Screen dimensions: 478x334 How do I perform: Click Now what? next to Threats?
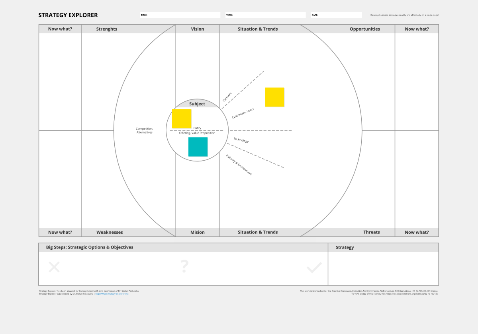pyautogui.click(x=417, y=232)
